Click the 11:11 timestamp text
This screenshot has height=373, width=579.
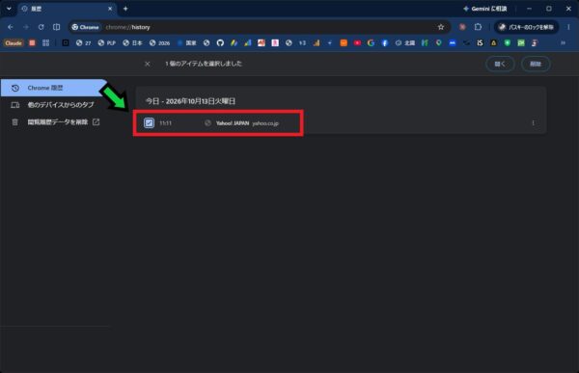165,123
